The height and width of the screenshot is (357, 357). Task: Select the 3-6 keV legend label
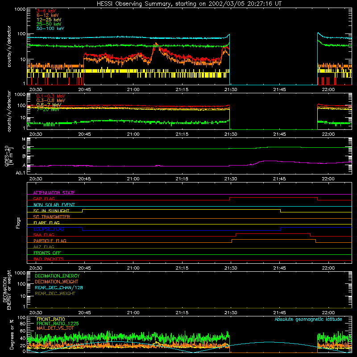pyautogui.click(x=46, y=11)
